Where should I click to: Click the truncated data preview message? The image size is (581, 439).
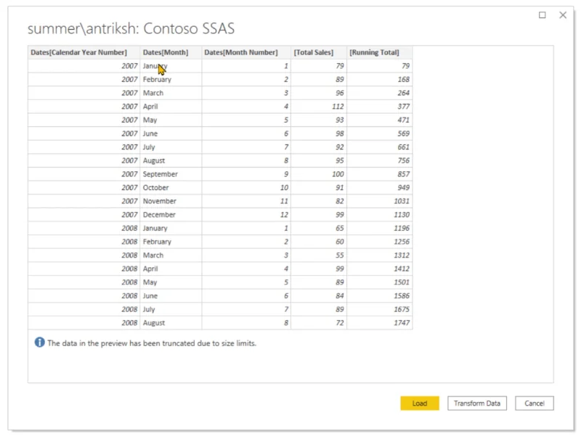coord(152,343)
